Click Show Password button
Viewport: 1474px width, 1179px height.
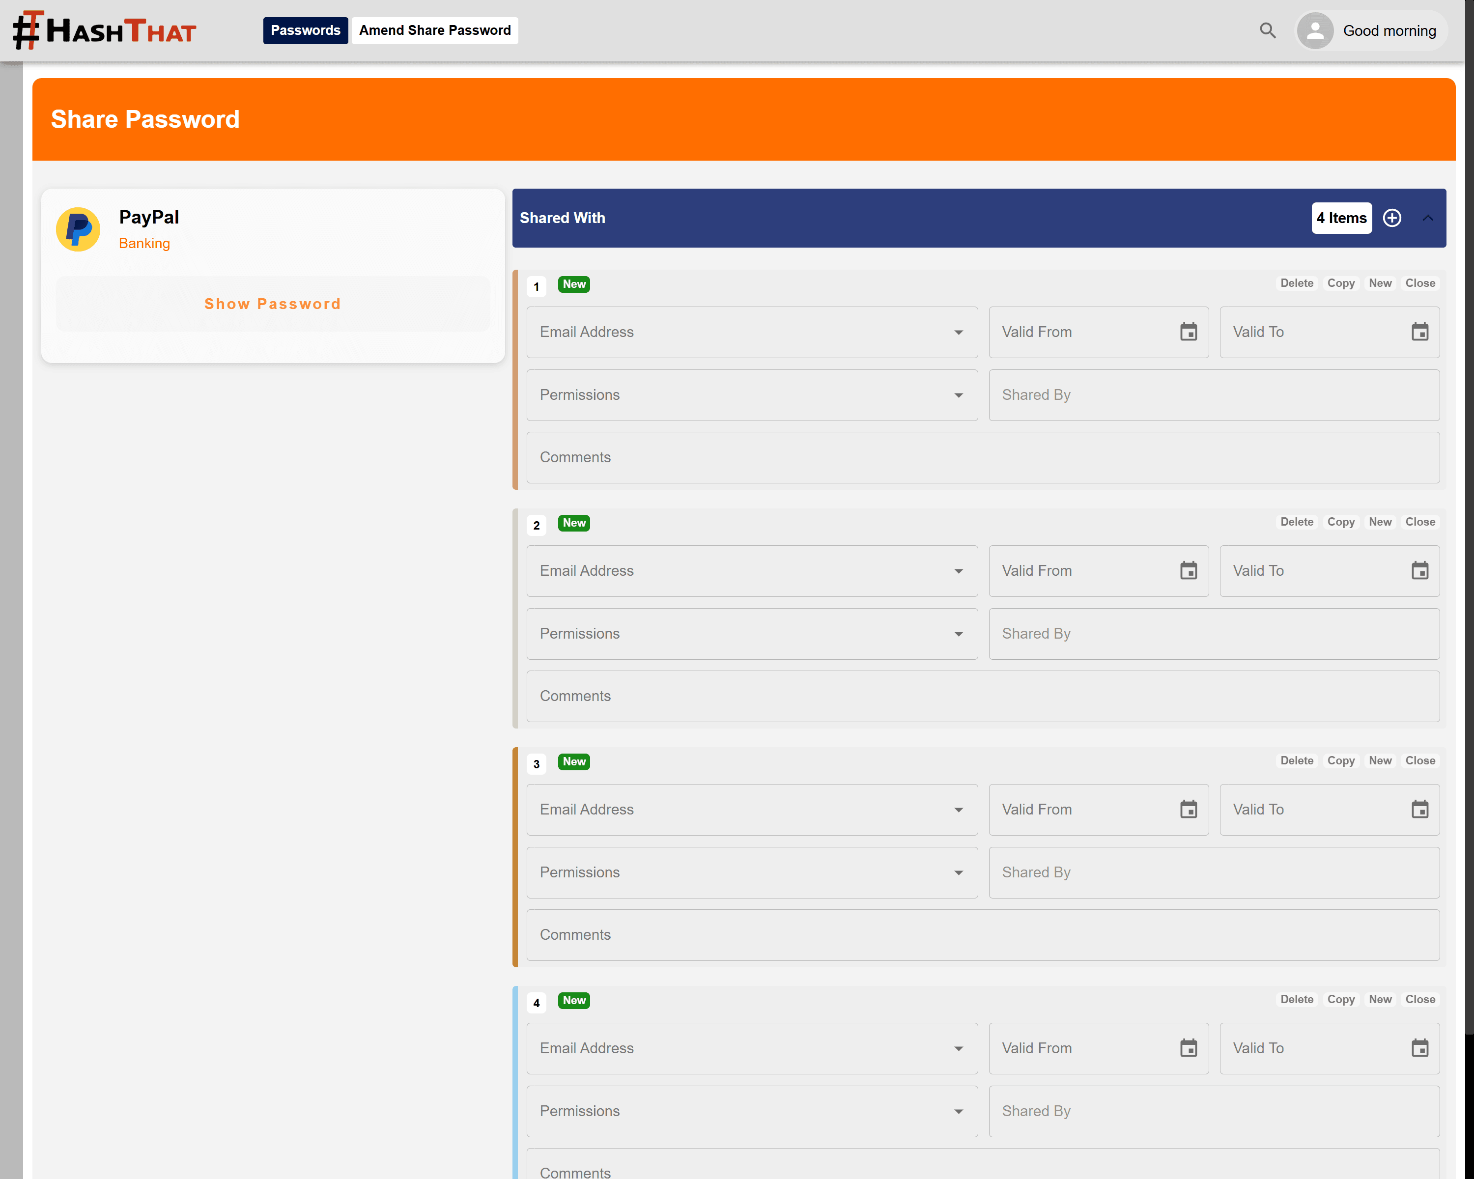click(x=272, y=304)
